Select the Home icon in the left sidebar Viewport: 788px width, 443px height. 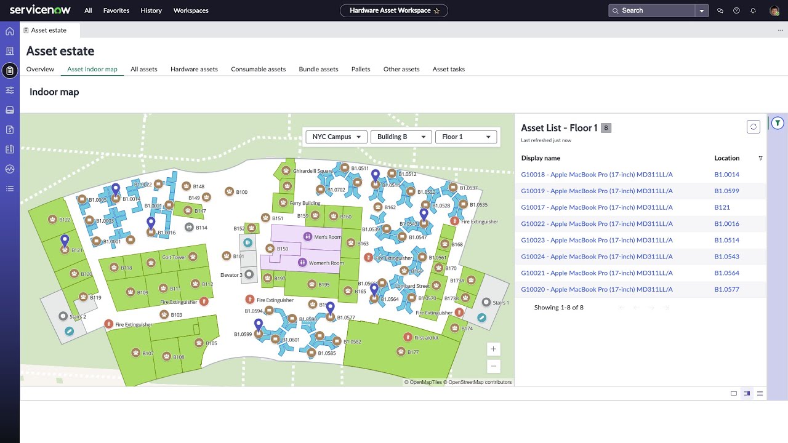pos(9,31)
